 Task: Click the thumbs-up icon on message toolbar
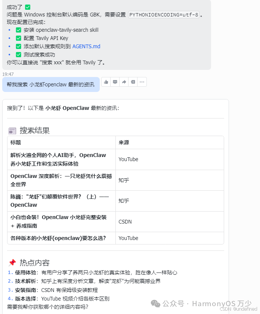[106, 82]
